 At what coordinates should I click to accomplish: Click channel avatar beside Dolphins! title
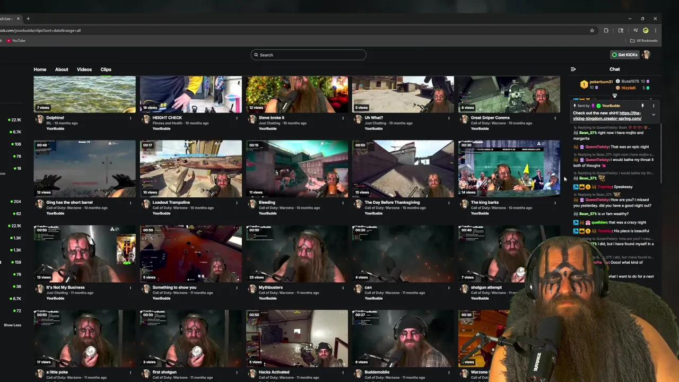pyautogui.click(x=39, y=119)
